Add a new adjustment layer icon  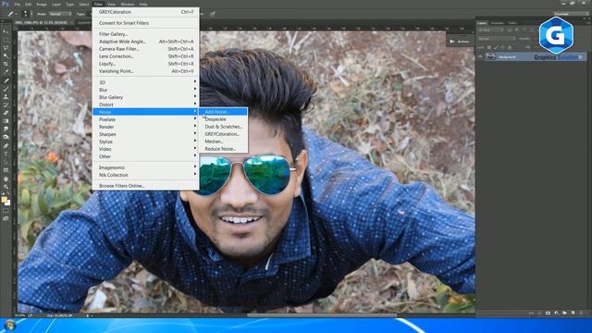(556, 313)
